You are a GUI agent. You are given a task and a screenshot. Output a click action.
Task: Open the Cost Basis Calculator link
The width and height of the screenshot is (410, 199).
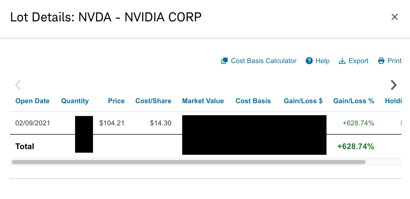tap(264, 61)
